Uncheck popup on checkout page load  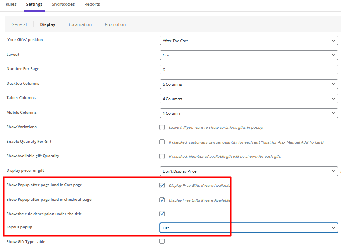tap(162, 200)
